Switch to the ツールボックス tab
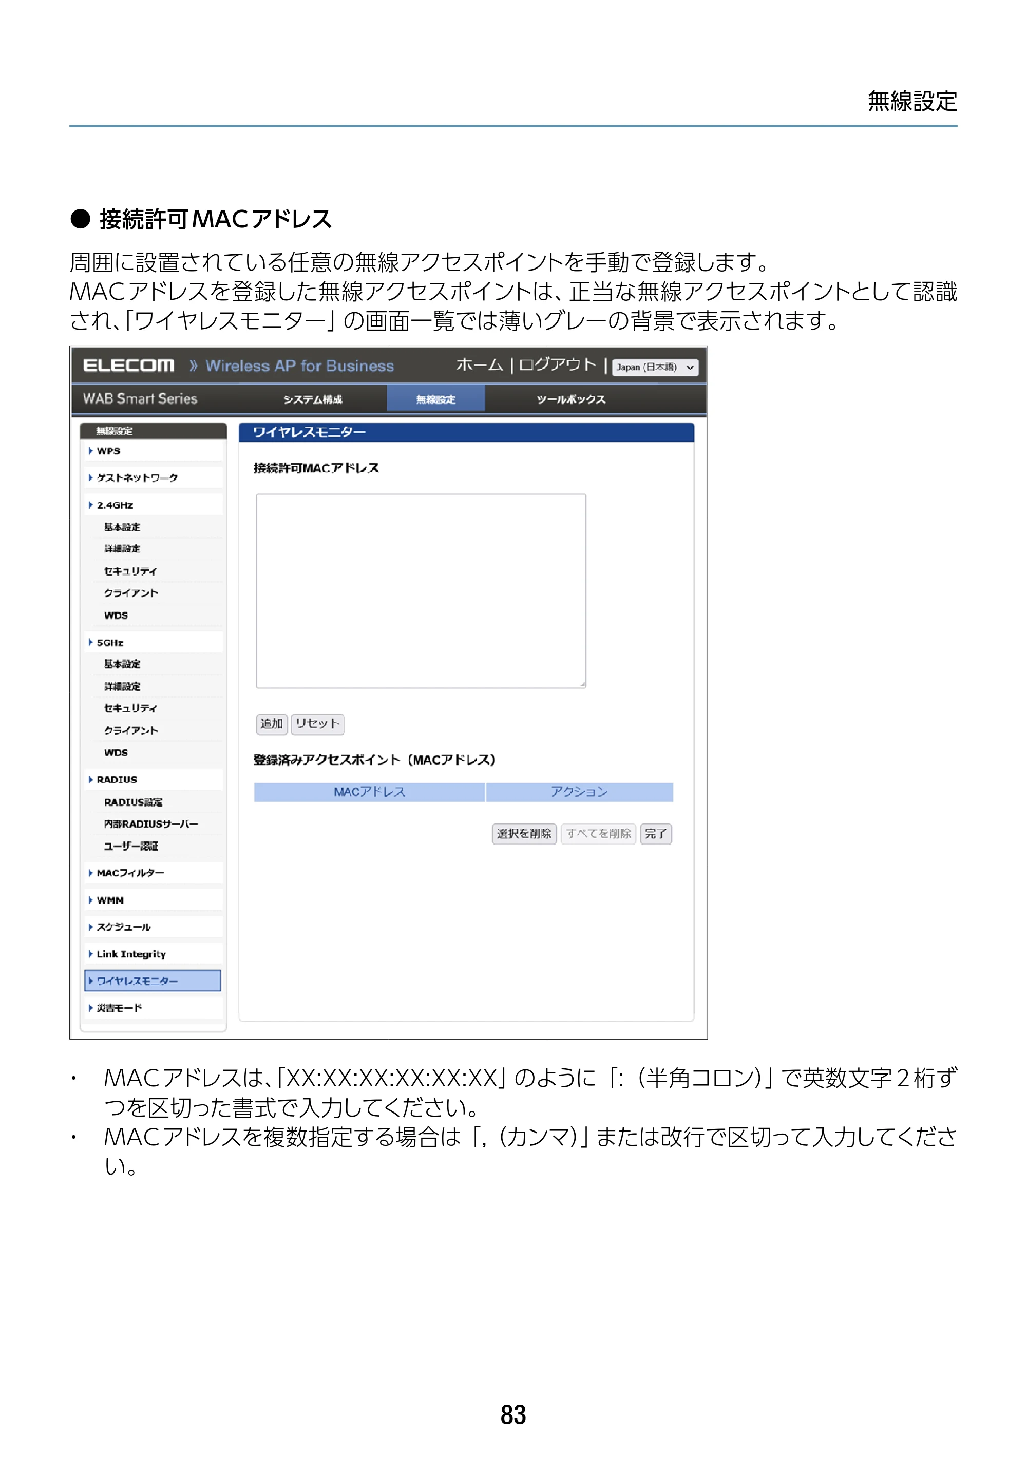 (x=570, y=398)
